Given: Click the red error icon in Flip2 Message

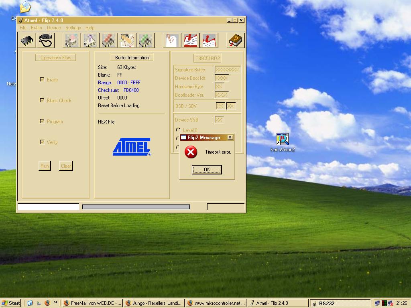Looking at the screenshot, I should tap(191, 152).
